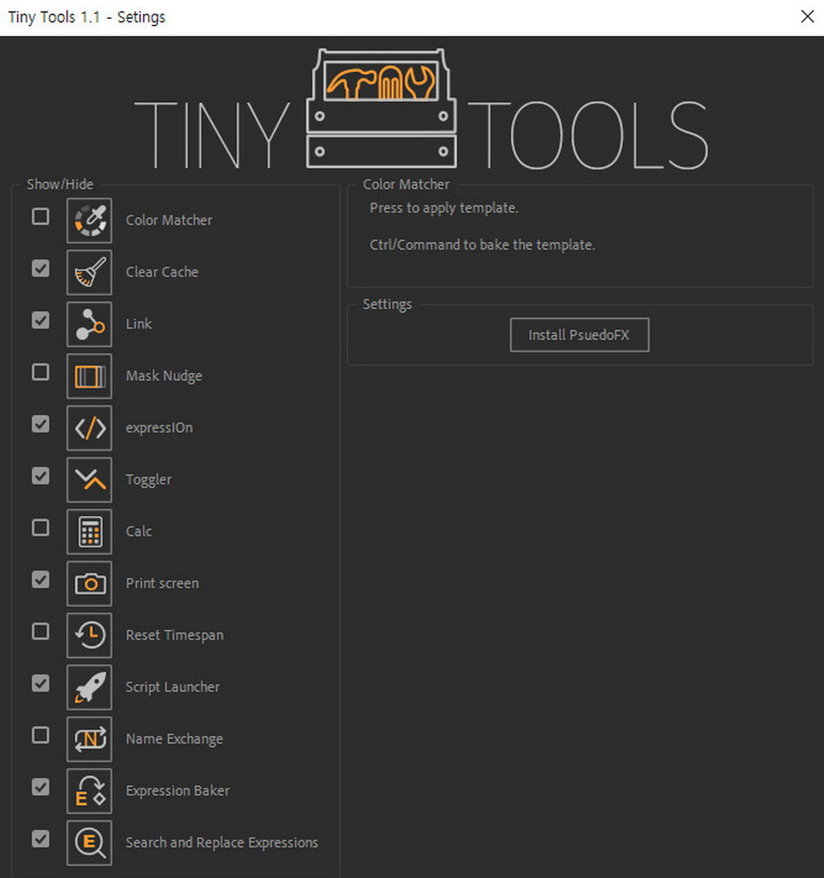Click the Reset Timespan clock icon
Viewport: 824px width, 878px height.
[89, 635]
